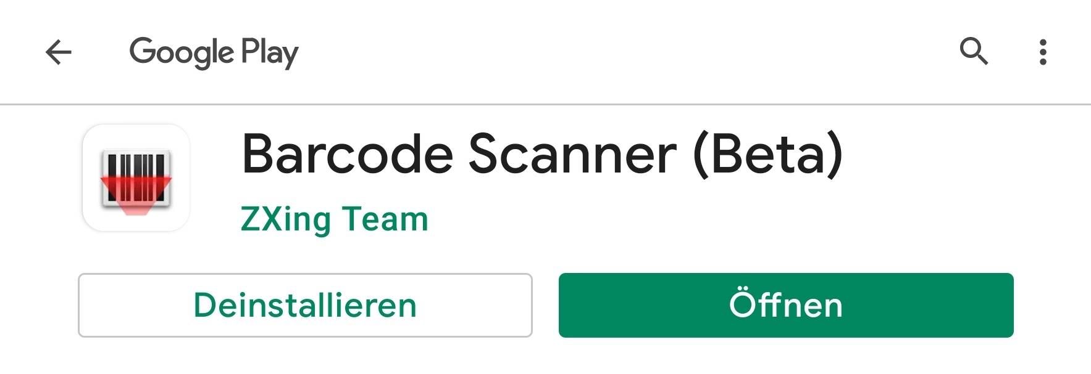Click the Deinstallieren button
Image resolution: width=1091 pixels, height=374 pixels.
coord(305,305)
